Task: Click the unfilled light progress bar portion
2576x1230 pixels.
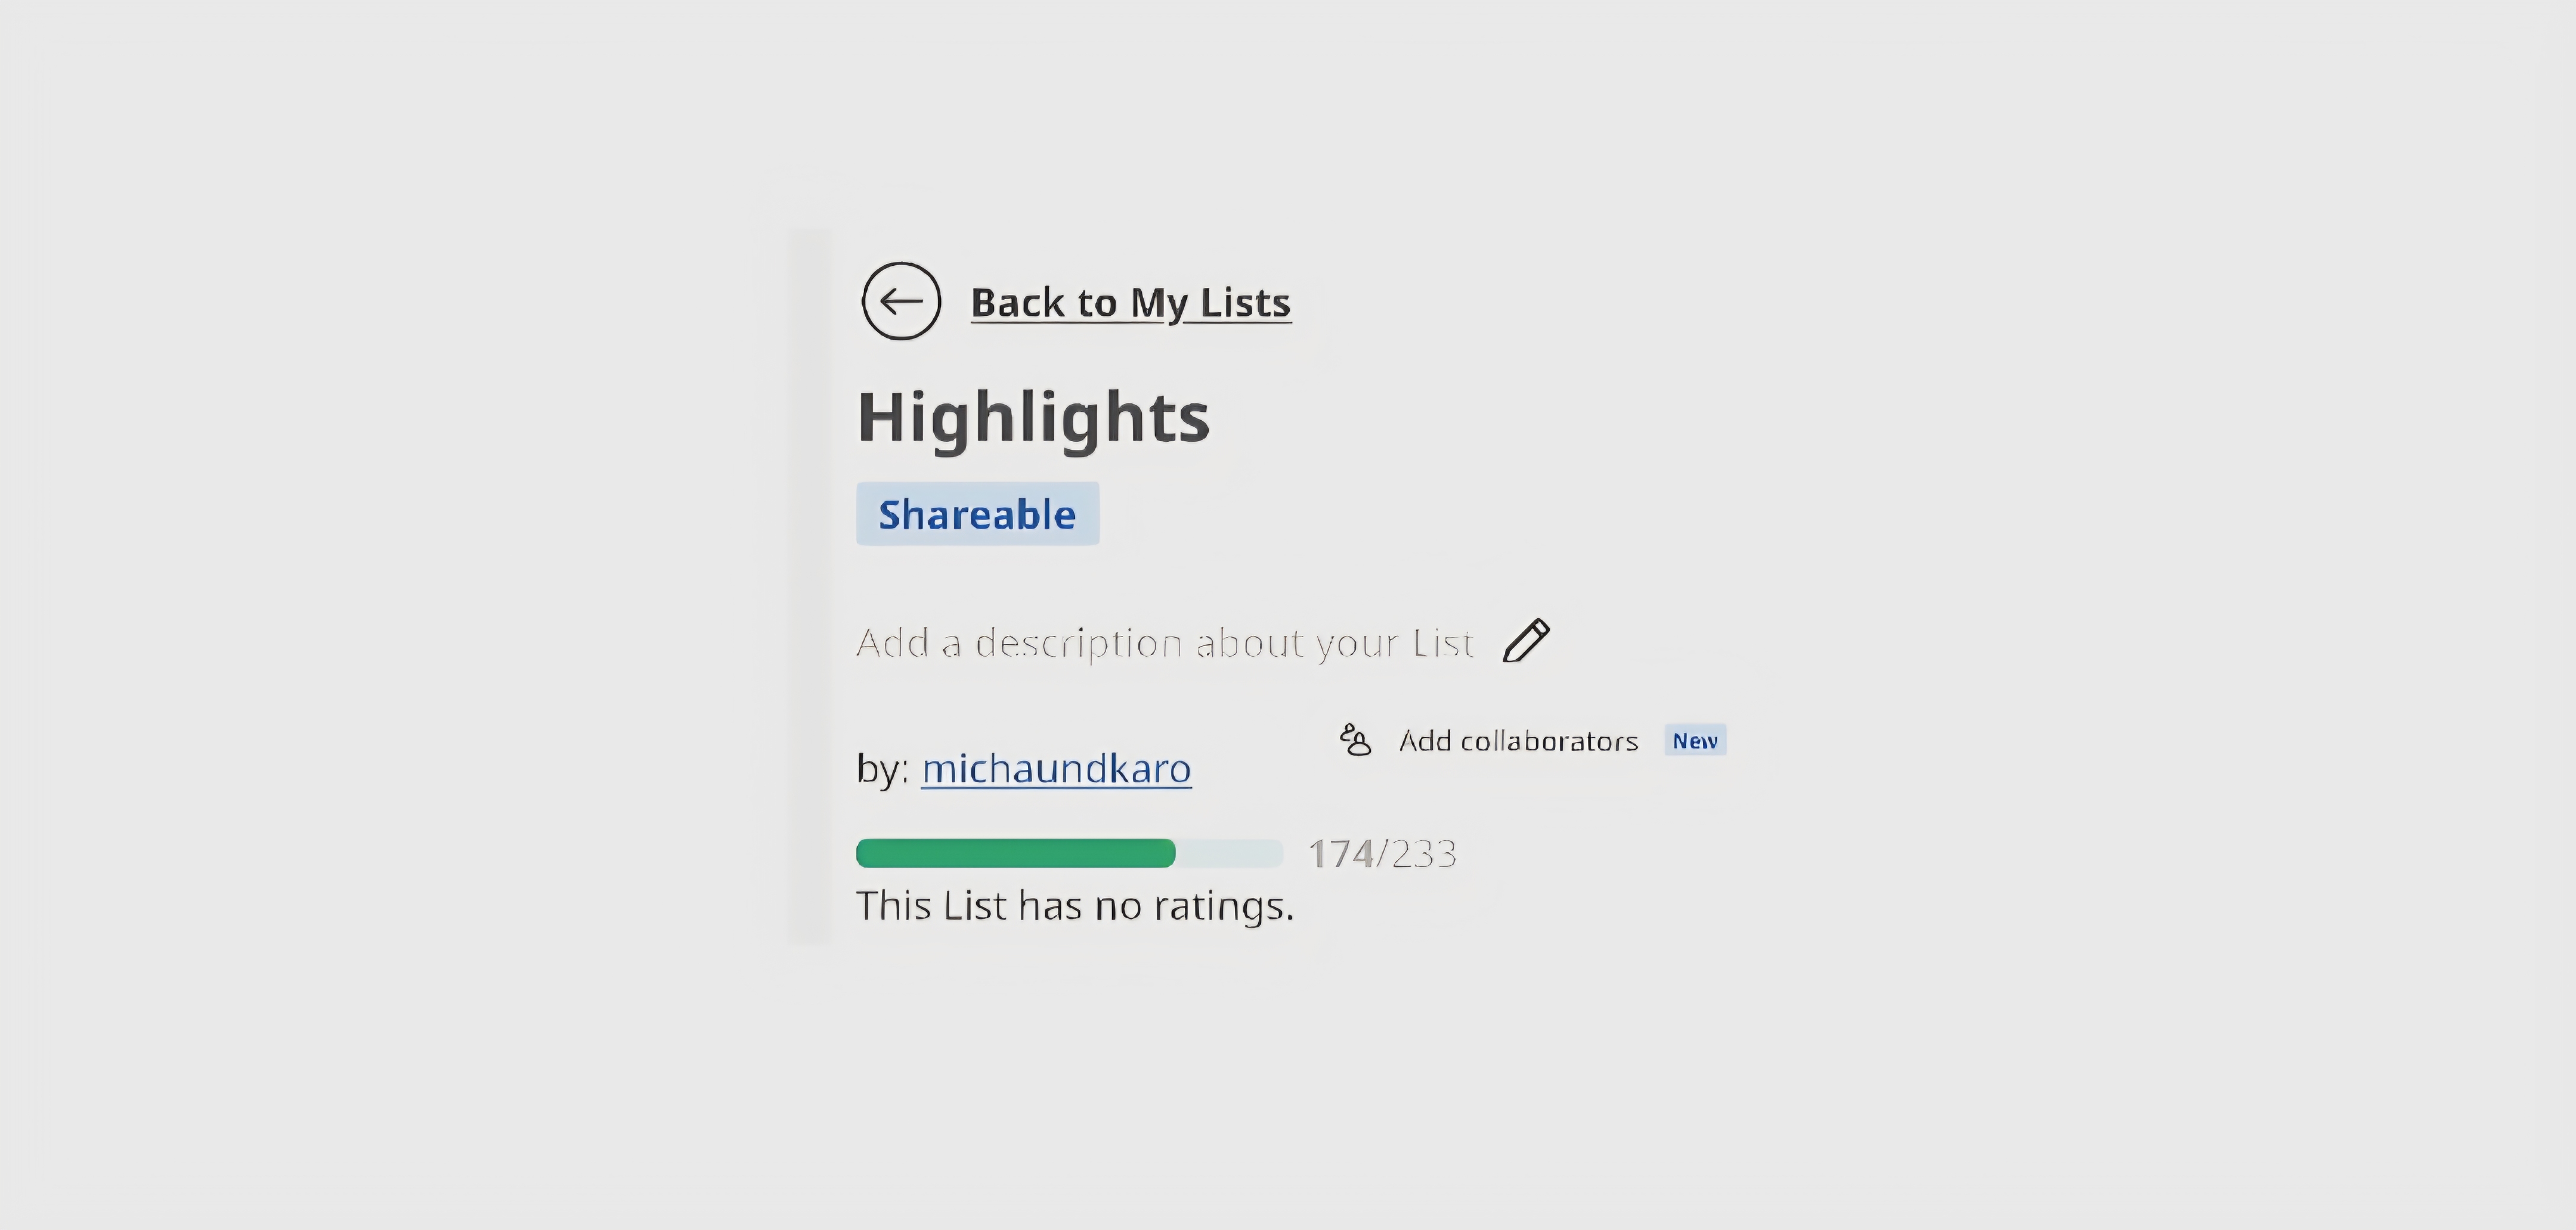Action: [x=1229, y=853]
